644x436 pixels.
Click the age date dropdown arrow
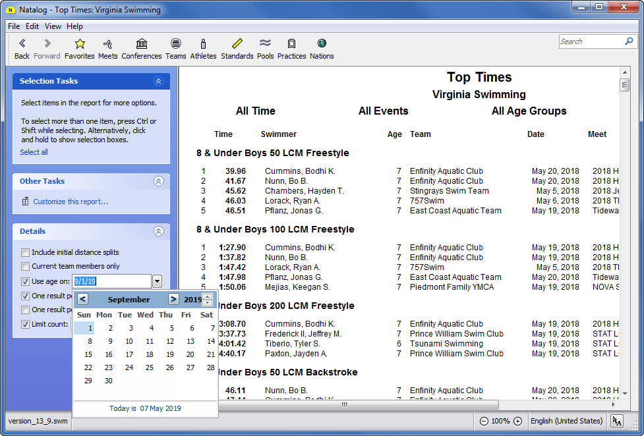[x=157, y=282]
